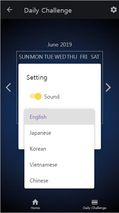Choose Japanese language option

tap(59, 133)
